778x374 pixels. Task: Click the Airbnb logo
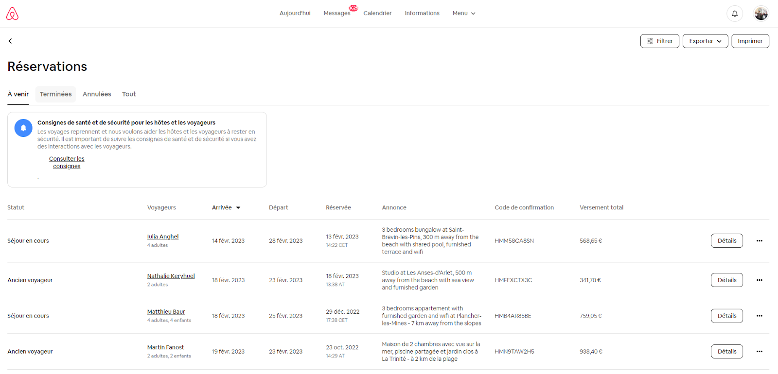pyautogui.click(x=12, y=14)
